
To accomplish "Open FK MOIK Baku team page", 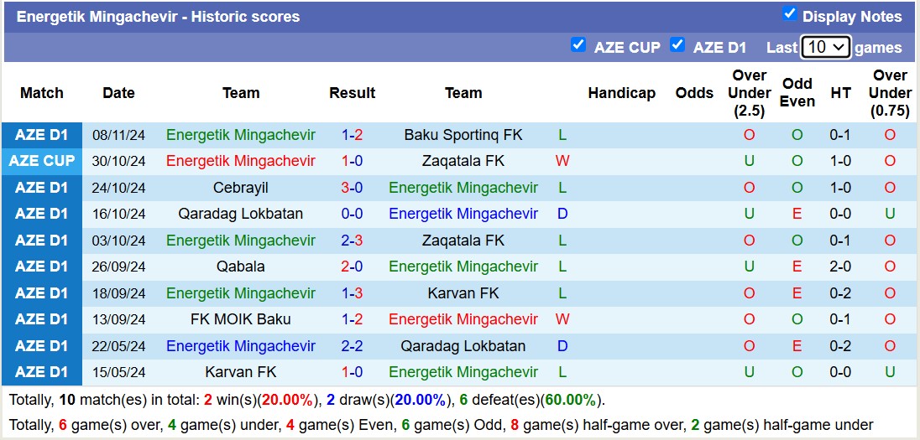I will (x=241, y=319).
